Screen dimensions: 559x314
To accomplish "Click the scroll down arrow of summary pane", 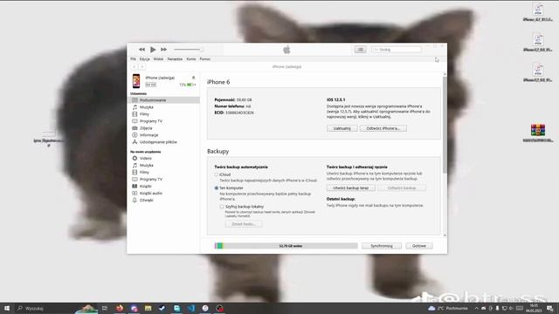I will click(445, 235).
